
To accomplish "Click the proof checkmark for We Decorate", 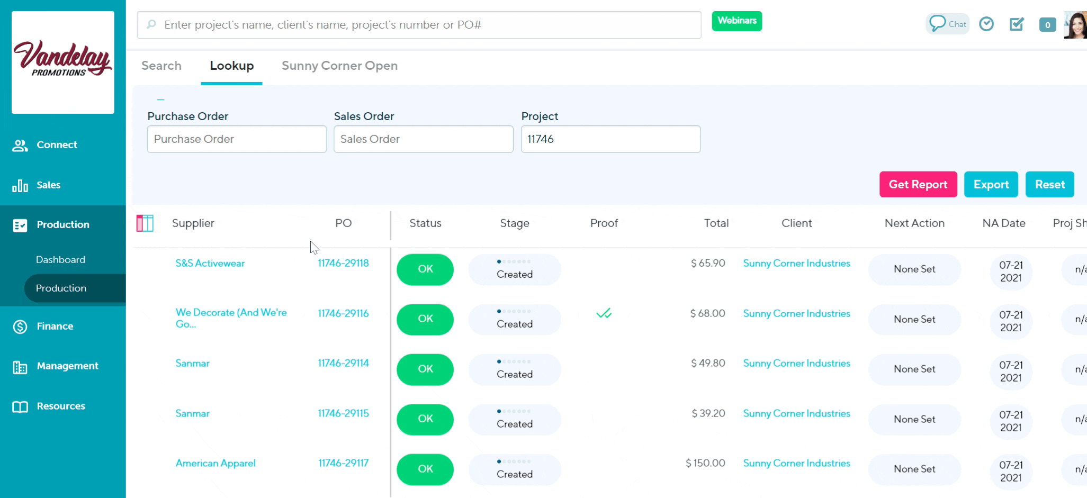I will click(604, 314).
